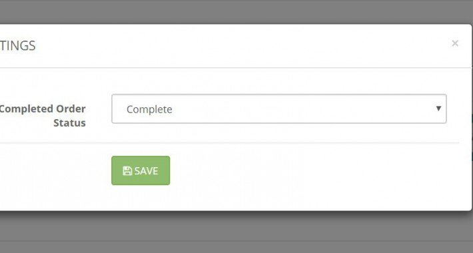Click the floppy disk icon in SAVE
This screenshot has height=253, width=473.
(x=127, y=171)
